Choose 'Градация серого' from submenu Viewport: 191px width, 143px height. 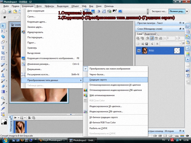[x=115, y=80]
